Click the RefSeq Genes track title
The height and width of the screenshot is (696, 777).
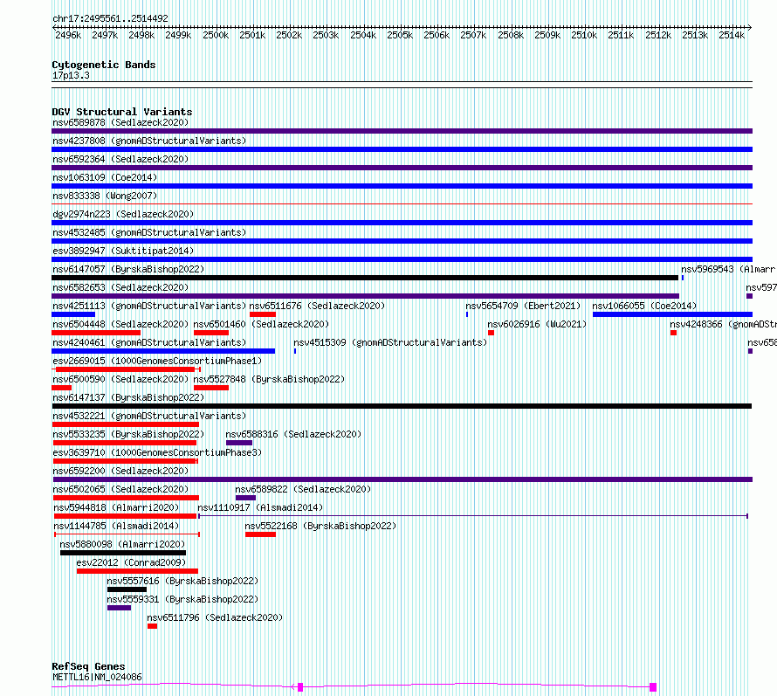(x=88, y=666)
